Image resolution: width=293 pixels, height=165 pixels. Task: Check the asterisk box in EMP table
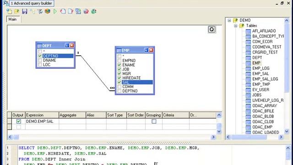(119, 56)
